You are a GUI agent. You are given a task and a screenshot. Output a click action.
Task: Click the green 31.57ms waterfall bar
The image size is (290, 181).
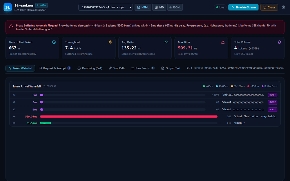(x=45, y=123)
